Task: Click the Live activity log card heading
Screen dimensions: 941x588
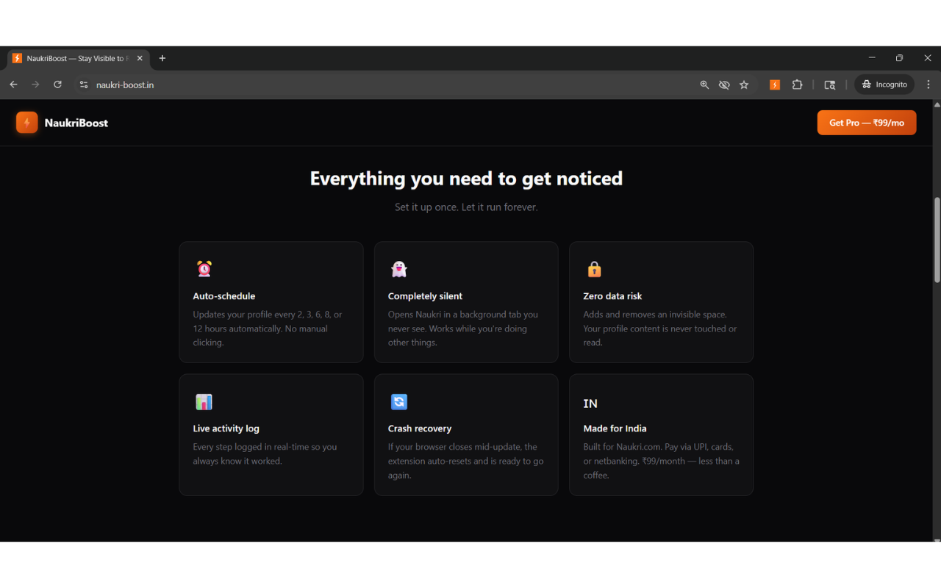Action: (226, 429)
